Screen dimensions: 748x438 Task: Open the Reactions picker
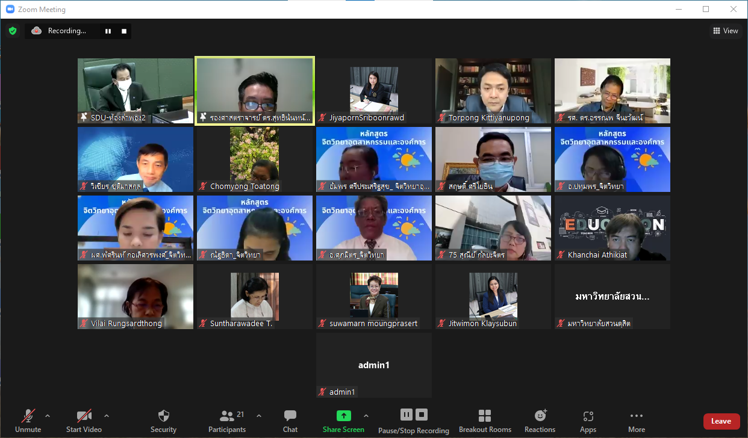tap(540, 421)
